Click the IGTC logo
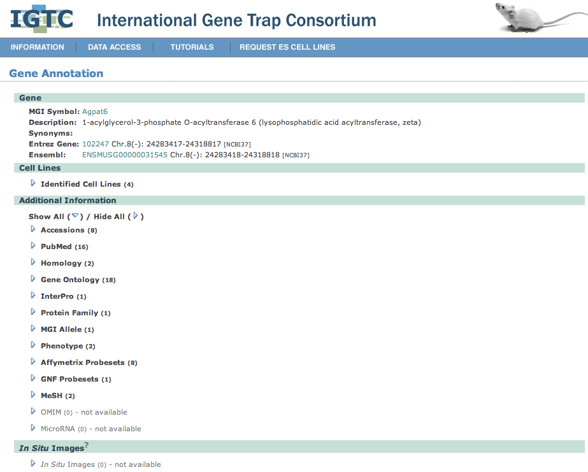Image resolution: width=588 pixels, height=472 pixels. pos(42,19)
